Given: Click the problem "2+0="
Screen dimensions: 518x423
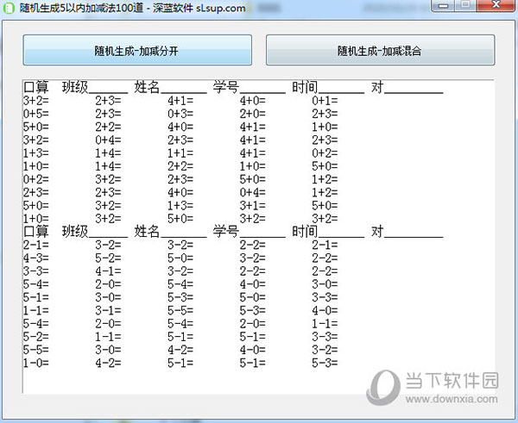Looking at the screenshot, I should pos(252,114).
